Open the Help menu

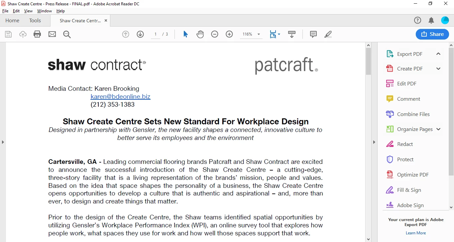(60, 11)
